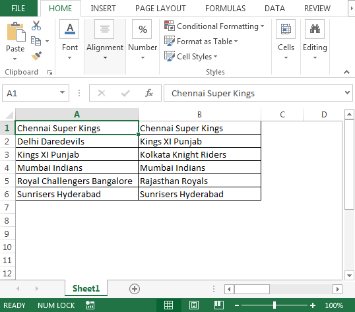Click the formula bar Enter checkmark icon
Viewport: 355px width, 312px height.
point(125,93)
